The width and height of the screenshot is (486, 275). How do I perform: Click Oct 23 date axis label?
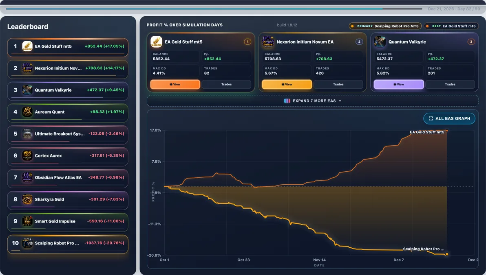pos(243,260)
